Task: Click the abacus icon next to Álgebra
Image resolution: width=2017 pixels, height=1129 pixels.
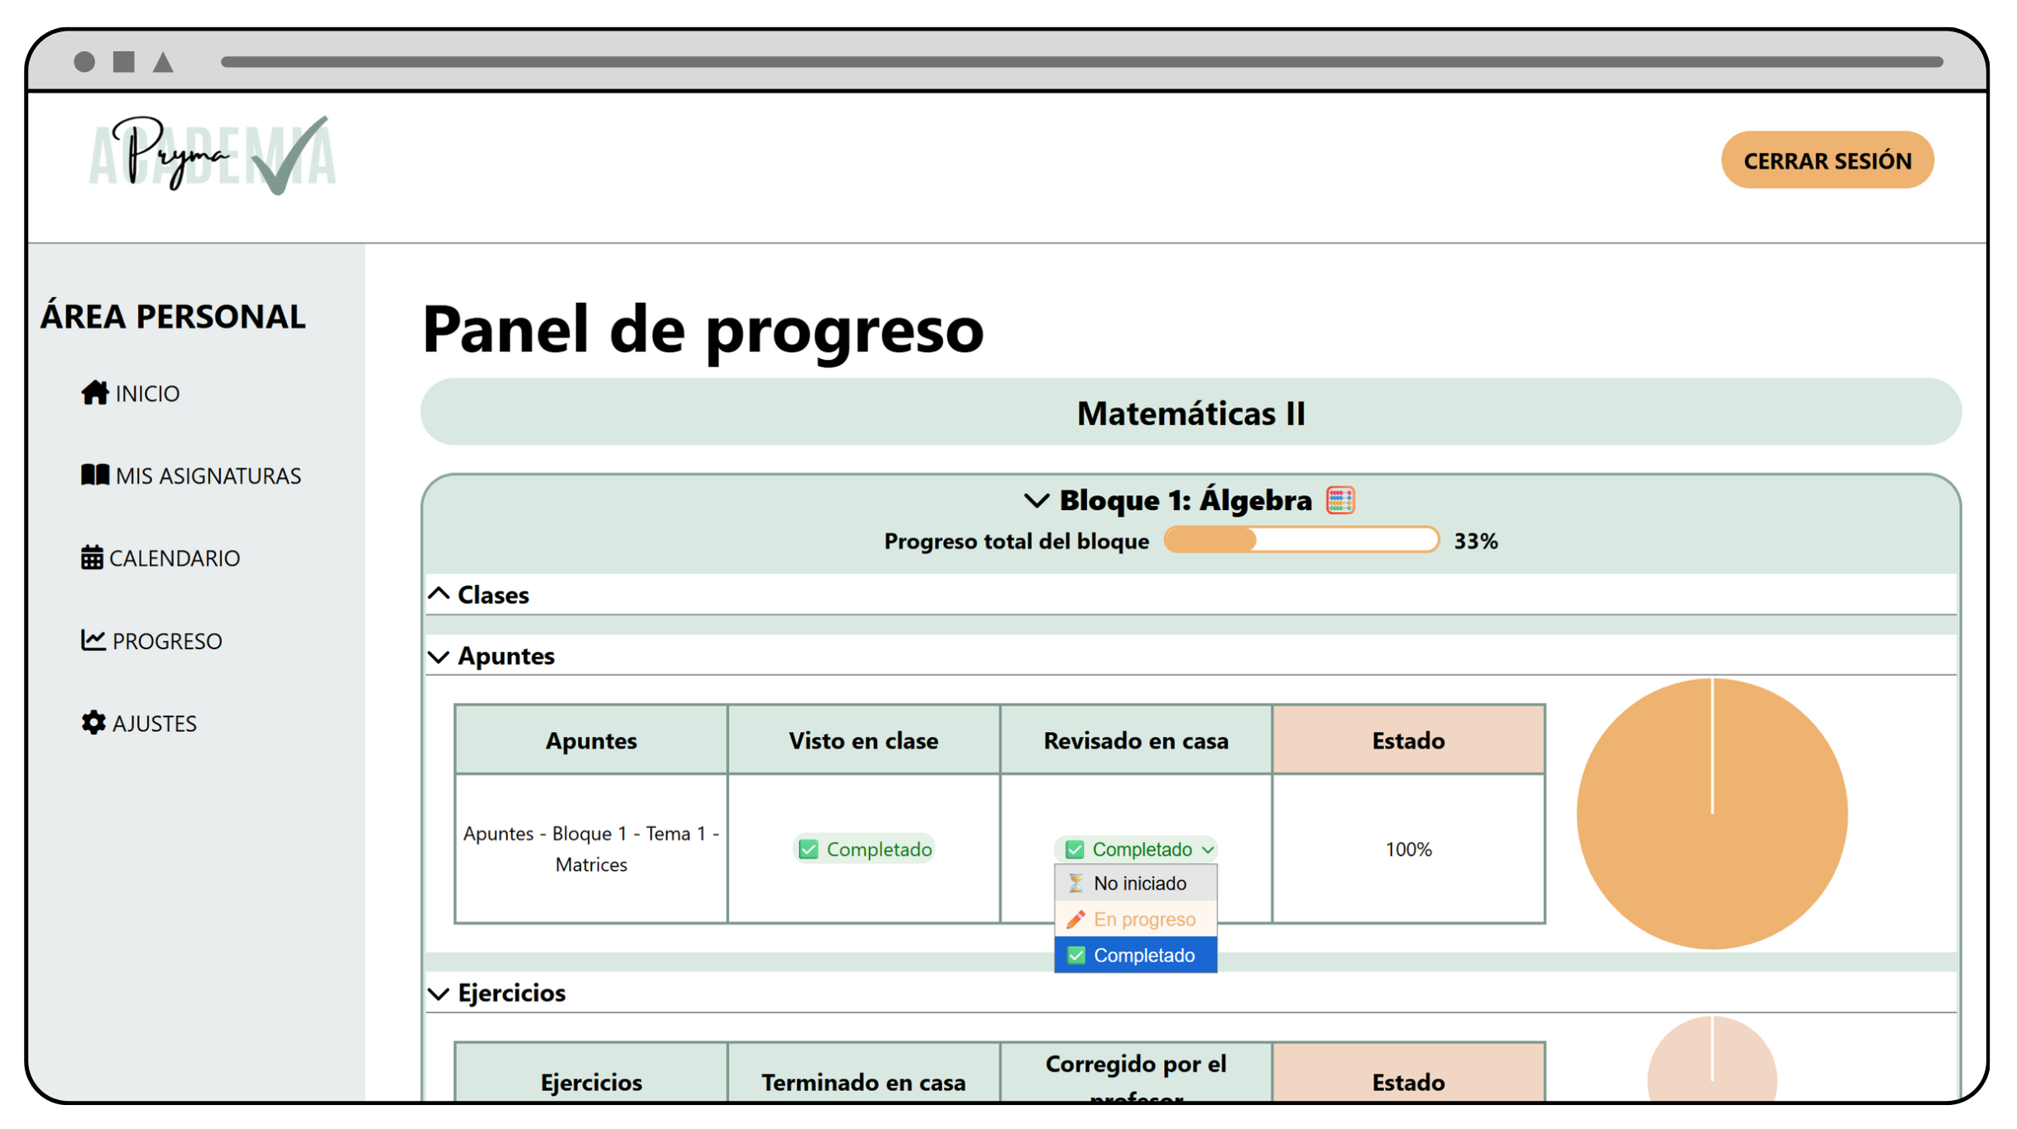Action: [1339, 500]
